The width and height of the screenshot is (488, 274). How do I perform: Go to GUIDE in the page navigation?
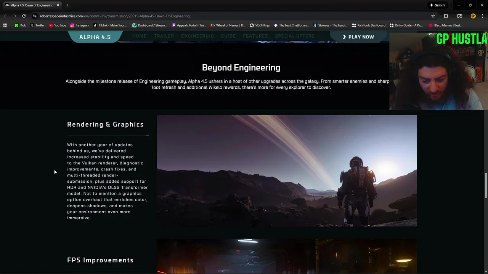point(228,36)
